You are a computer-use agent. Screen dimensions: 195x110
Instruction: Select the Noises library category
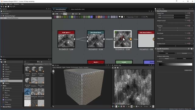(6, 81)
